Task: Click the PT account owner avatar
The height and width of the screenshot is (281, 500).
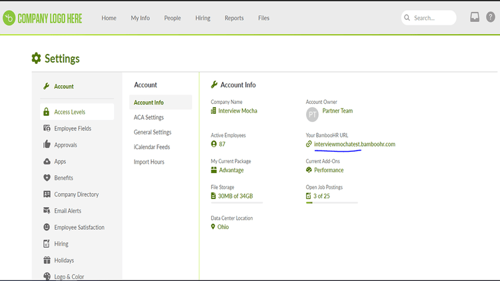Action: pyautogui.click(x=312, y=115)
